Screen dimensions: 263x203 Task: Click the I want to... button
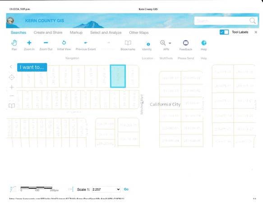click(32, 67)
